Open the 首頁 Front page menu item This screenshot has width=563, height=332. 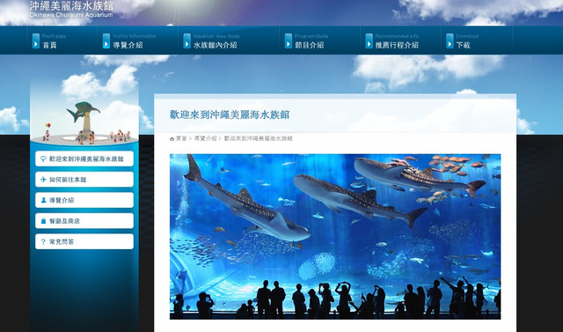[x=62, y=41]
